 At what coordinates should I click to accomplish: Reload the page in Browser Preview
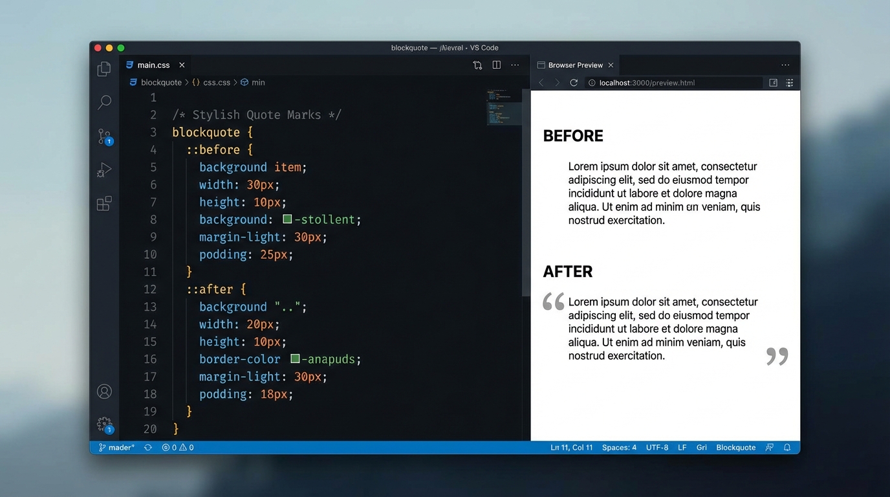(574, 83)
